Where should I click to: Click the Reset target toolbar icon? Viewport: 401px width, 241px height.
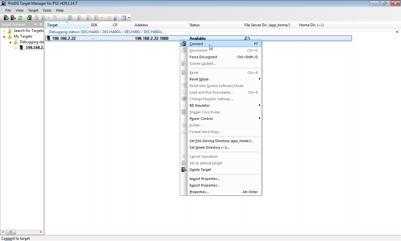click(x=44, y=18)
